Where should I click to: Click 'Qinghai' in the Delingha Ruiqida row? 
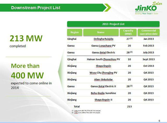(72, 39)
